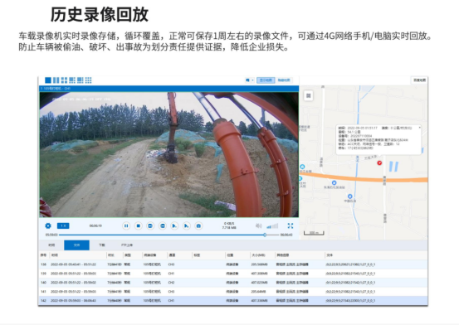Switch to the nine-grid video layout

point(89,80)
